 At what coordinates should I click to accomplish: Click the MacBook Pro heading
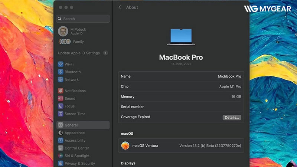pyautogui.click(x=181, y=57)
